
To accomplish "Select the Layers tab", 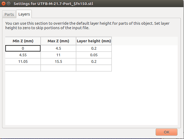I will [24, 14].
